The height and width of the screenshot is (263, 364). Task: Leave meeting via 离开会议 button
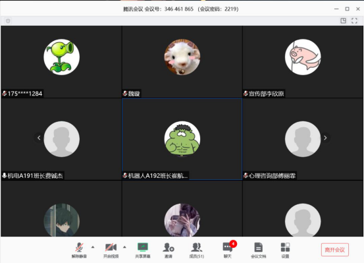point(335,250)
